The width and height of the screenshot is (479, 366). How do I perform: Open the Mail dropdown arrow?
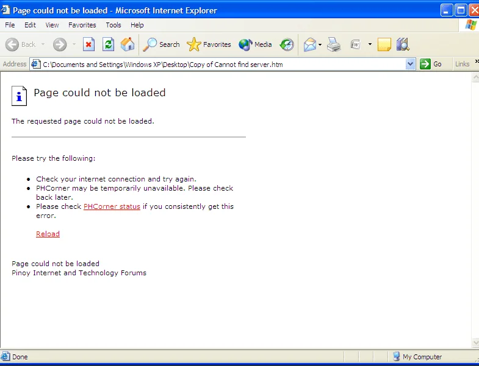coord(320,44)
